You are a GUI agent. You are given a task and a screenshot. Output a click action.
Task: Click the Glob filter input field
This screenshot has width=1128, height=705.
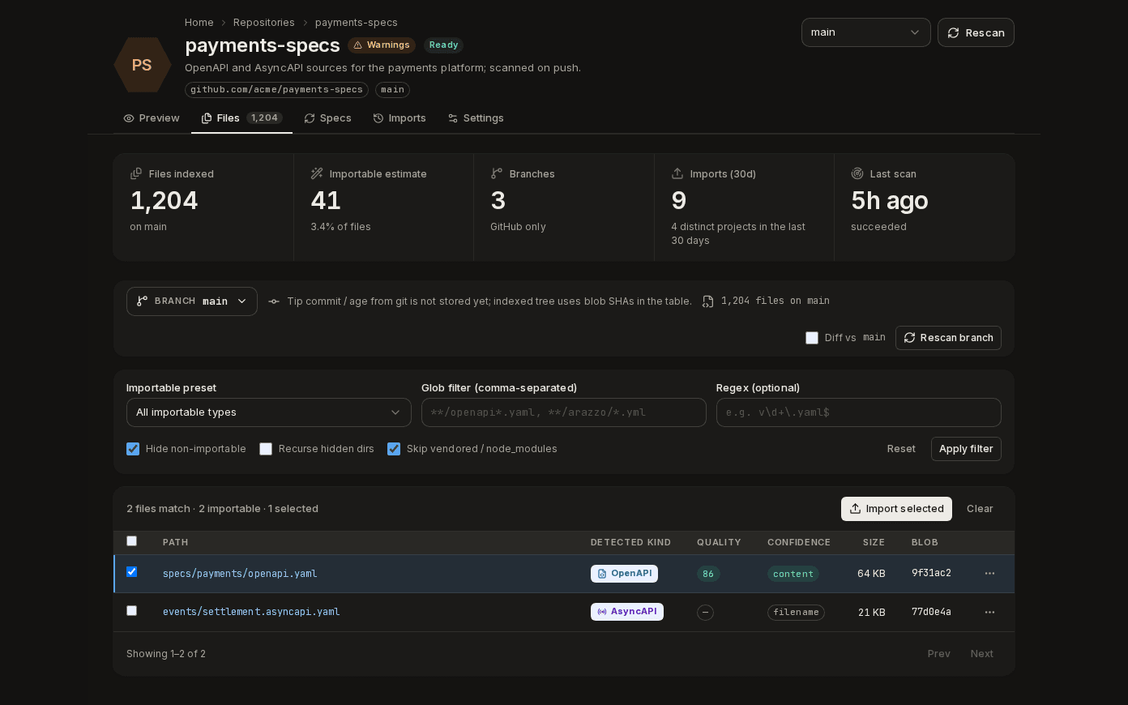pos(564,412)
